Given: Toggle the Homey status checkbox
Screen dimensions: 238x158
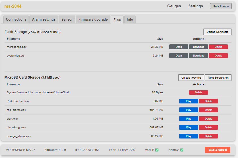Looking at the screenshot, I should tap(182, 150).
